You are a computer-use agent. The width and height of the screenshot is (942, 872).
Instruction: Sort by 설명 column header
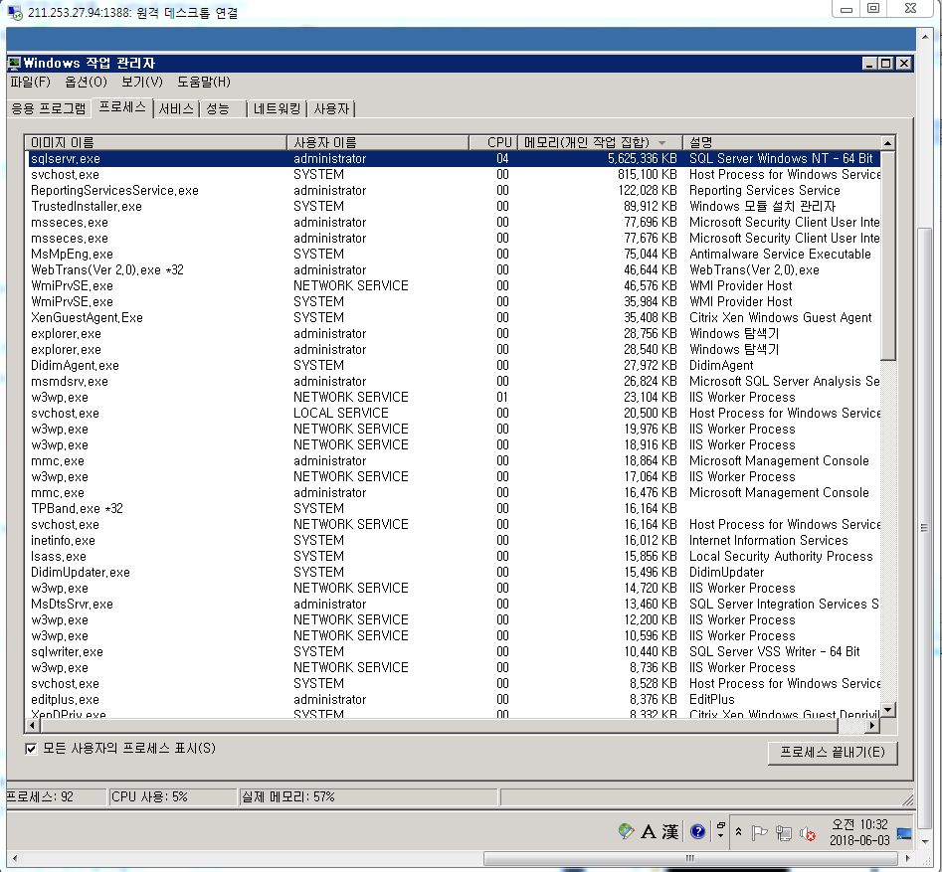click(781, 142)
